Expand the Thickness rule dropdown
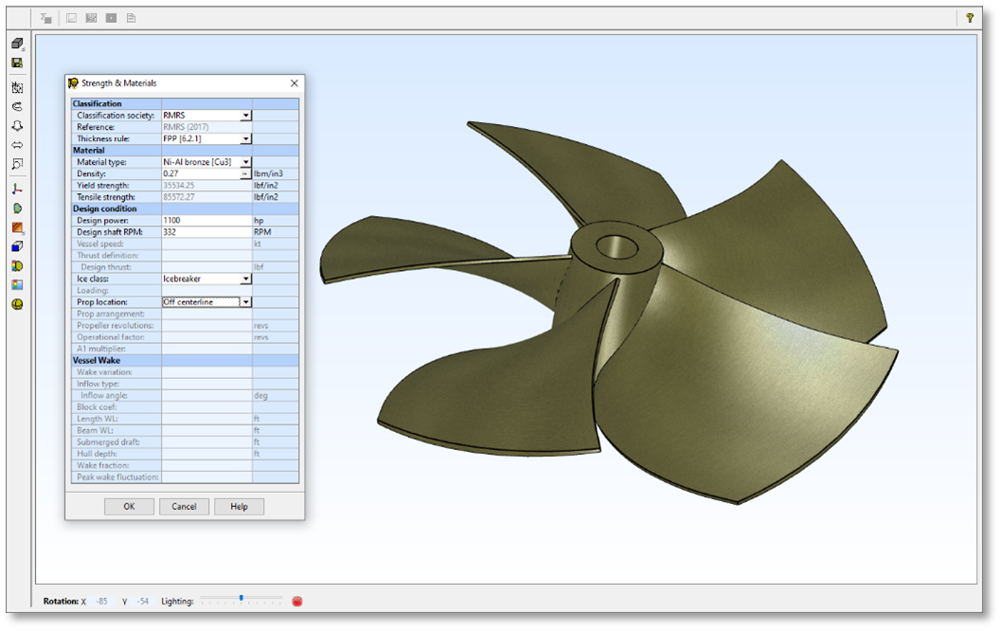The image size is (1001, 631). click(245, 139)
